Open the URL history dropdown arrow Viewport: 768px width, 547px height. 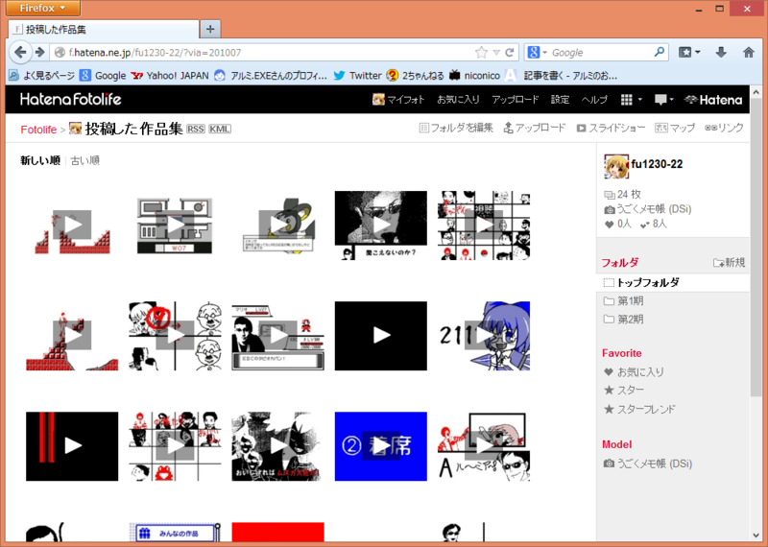pos(496,53)
